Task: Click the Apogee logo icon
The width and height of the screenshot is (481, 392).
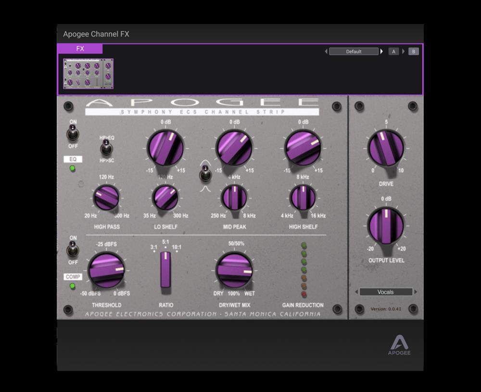Action: point(399,345)
